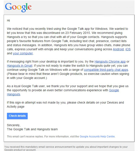Visit the Hangouts Chrome app link
138x151 pixels.
110,62
